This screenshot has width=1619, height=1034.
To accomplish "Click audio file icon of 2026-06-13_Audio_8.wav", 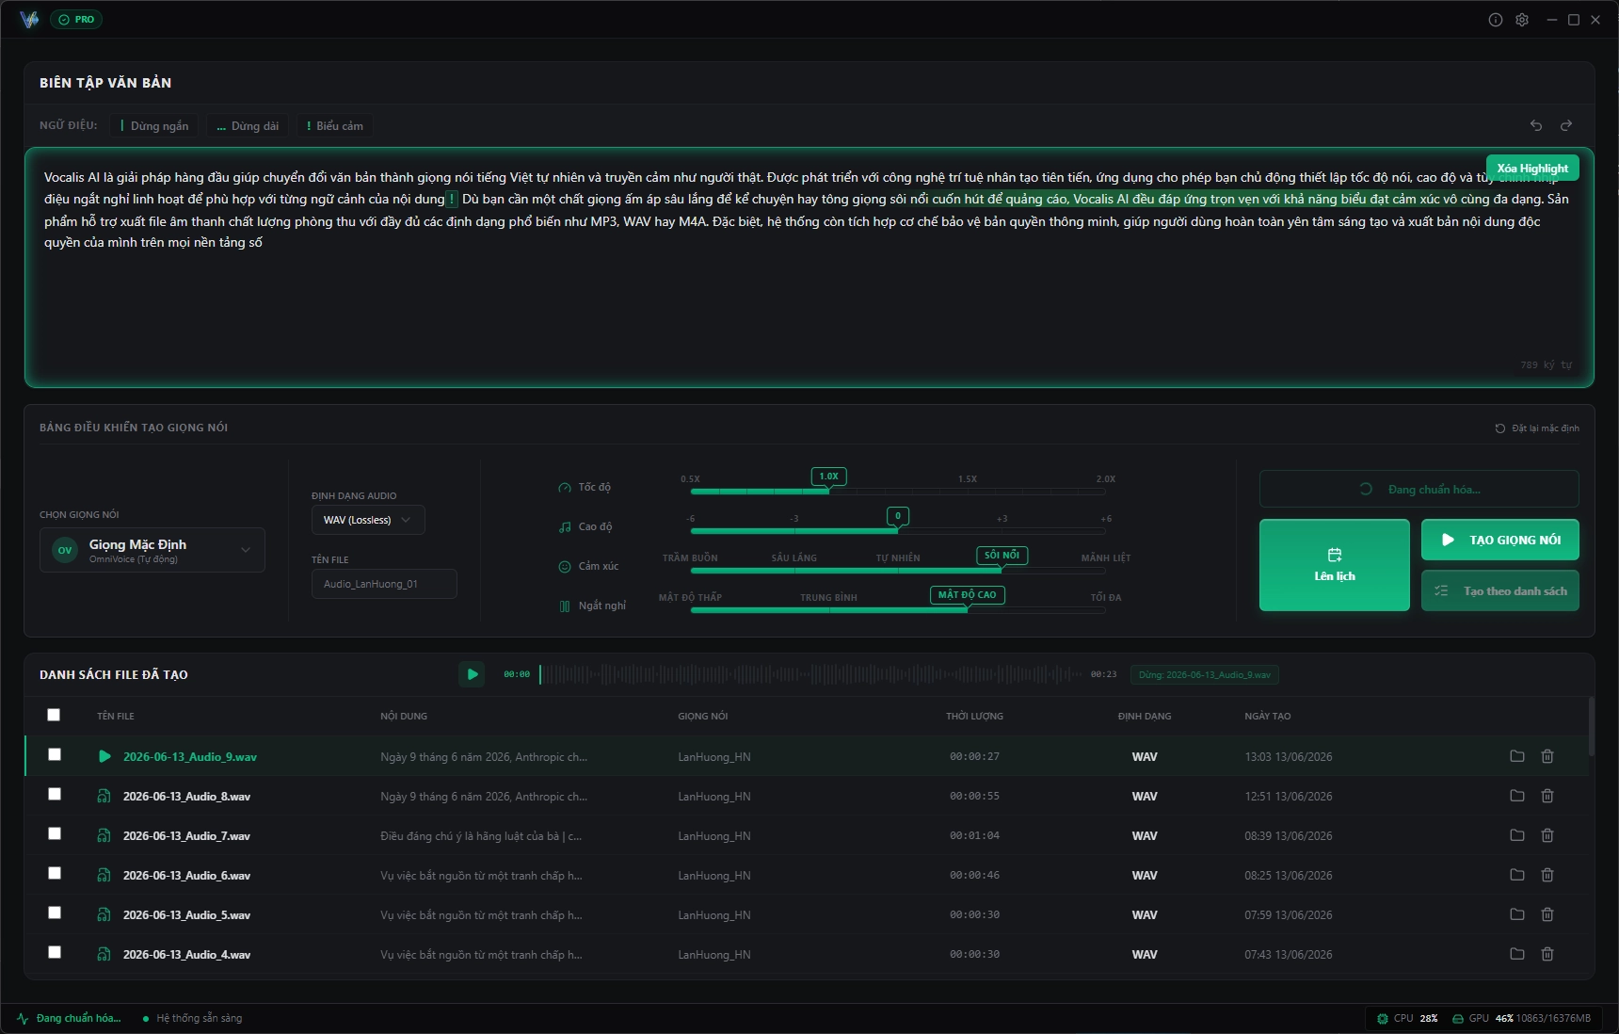I will pos(104,797).
